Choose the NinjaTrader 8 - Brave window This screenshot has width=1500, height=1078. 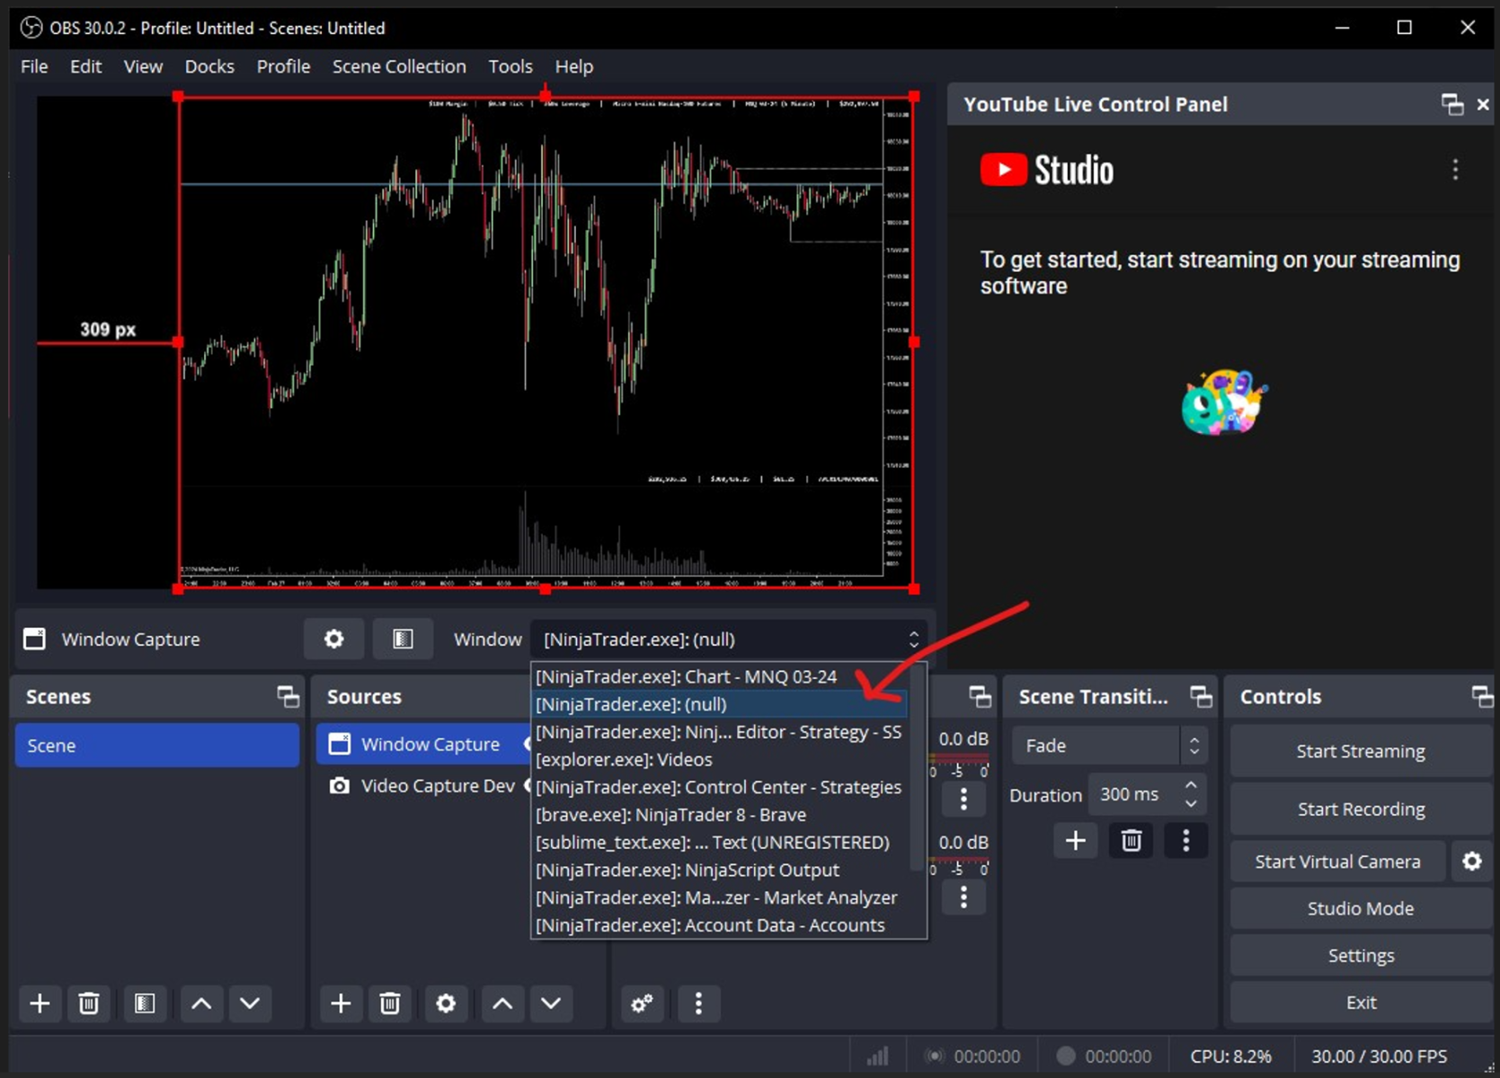[x=721, y=815]
